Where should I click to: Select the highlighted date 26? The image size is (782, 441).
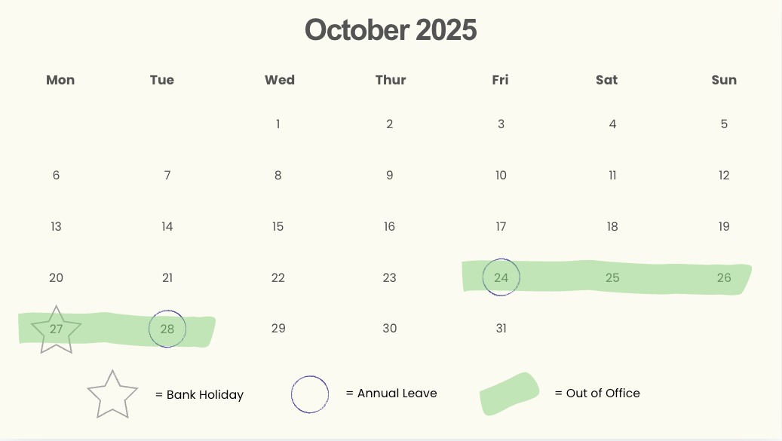(724, 277)
